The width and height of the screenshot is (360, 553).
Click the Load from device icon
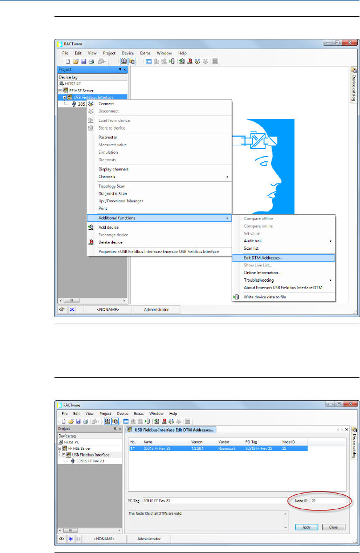91,120
